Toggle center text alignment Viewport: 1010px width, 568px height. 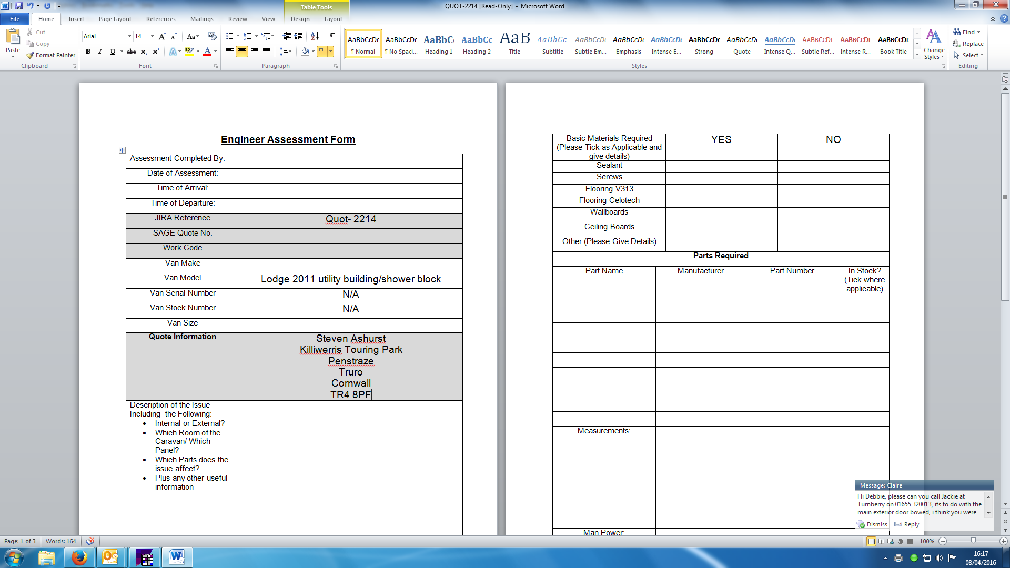point(242,52)
